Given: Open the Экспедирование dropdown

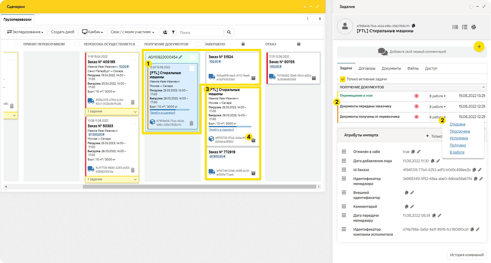Looking at the screenshot, I should pyautogui.click(x=25, y=32).
